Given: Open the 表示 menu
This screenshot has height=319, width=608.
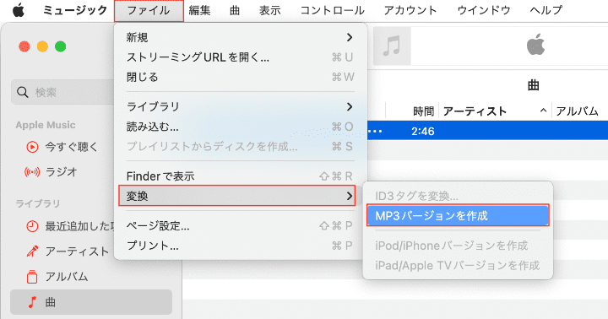Looking at the screenshot, I should coord(270,10).
